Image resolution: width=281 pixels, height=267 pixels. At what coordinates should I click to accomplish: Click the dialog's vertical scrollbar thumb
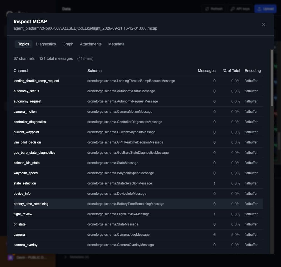click(272, 78)
